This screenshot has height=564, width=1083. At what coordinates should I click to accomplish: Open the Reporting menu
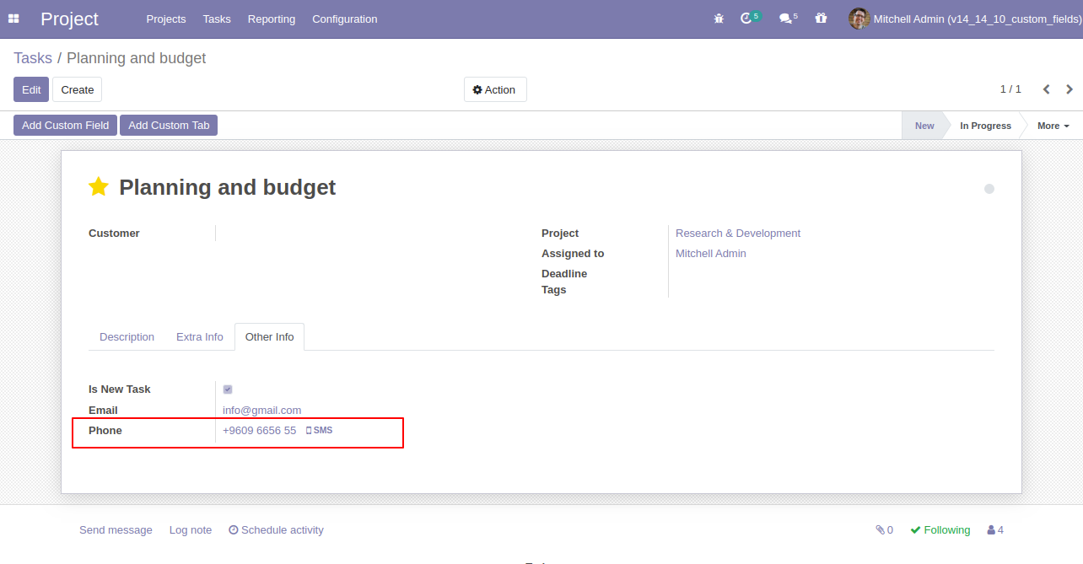[x=272, y=19]
